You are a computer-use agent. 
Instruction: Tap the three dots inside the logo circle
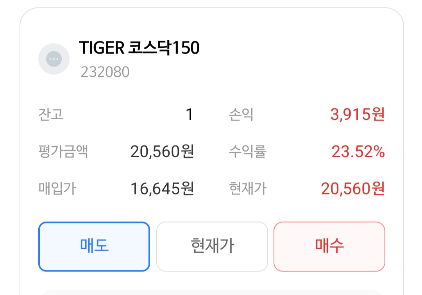pyautogui.click(x=54, y=59)
